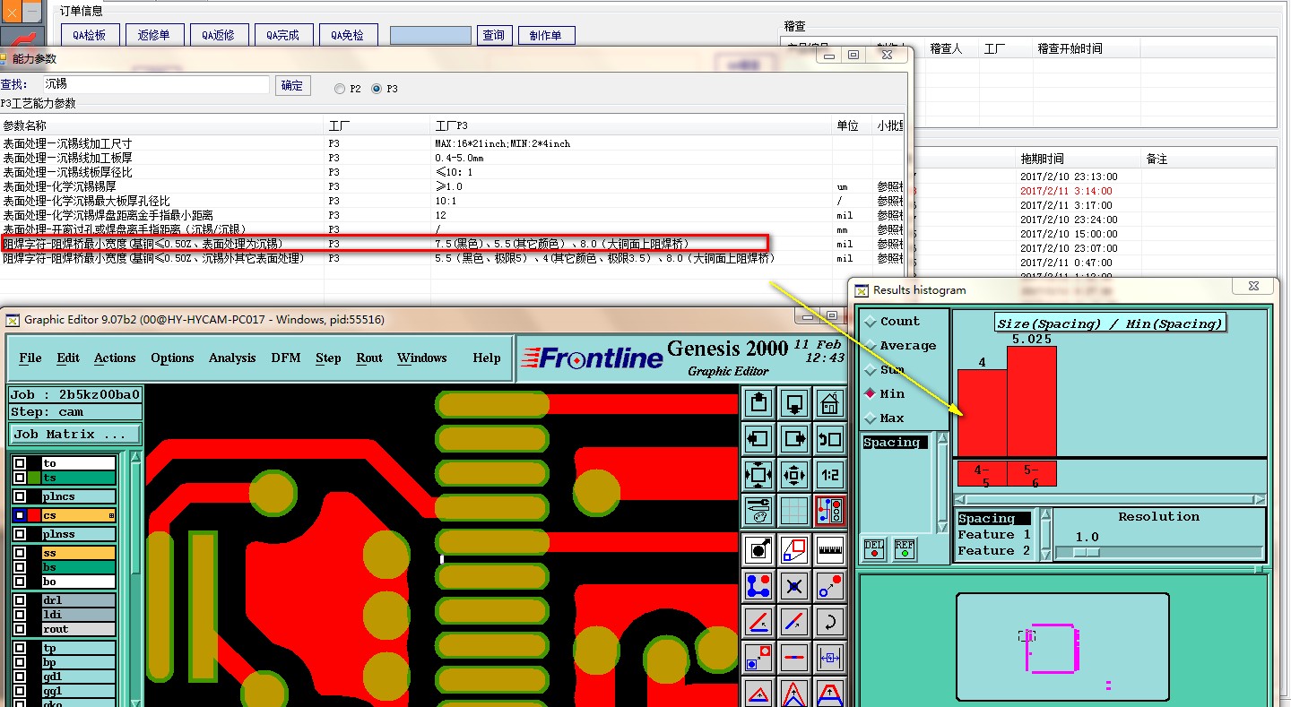
Task: Open the File menu in Graphic Editor
Action: [x=30, y=358]
